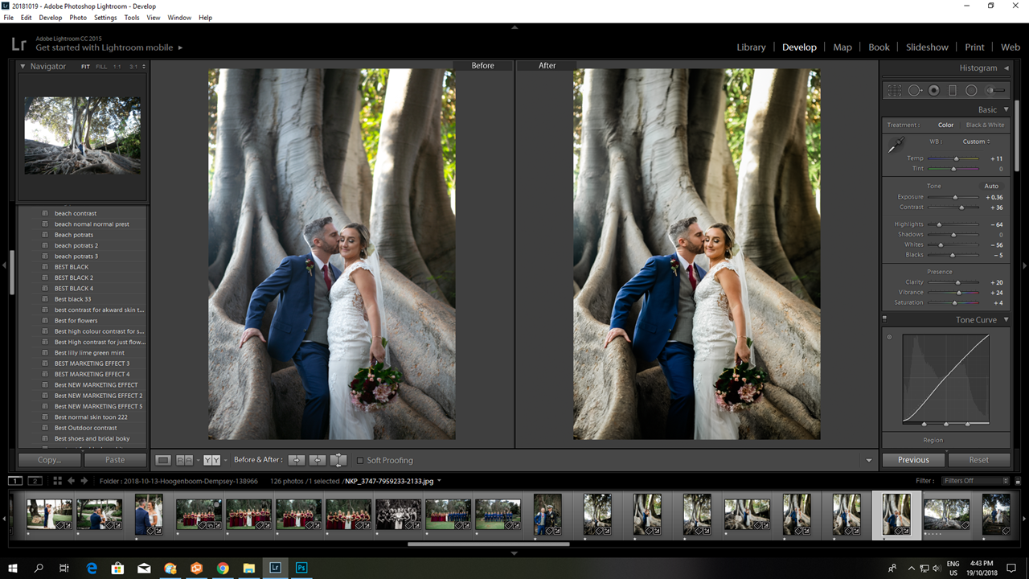Image resolution: width=1029 pixels, height=579 pixels.
Task: Adjust the Vibrance slider handle
Action: 959,293
